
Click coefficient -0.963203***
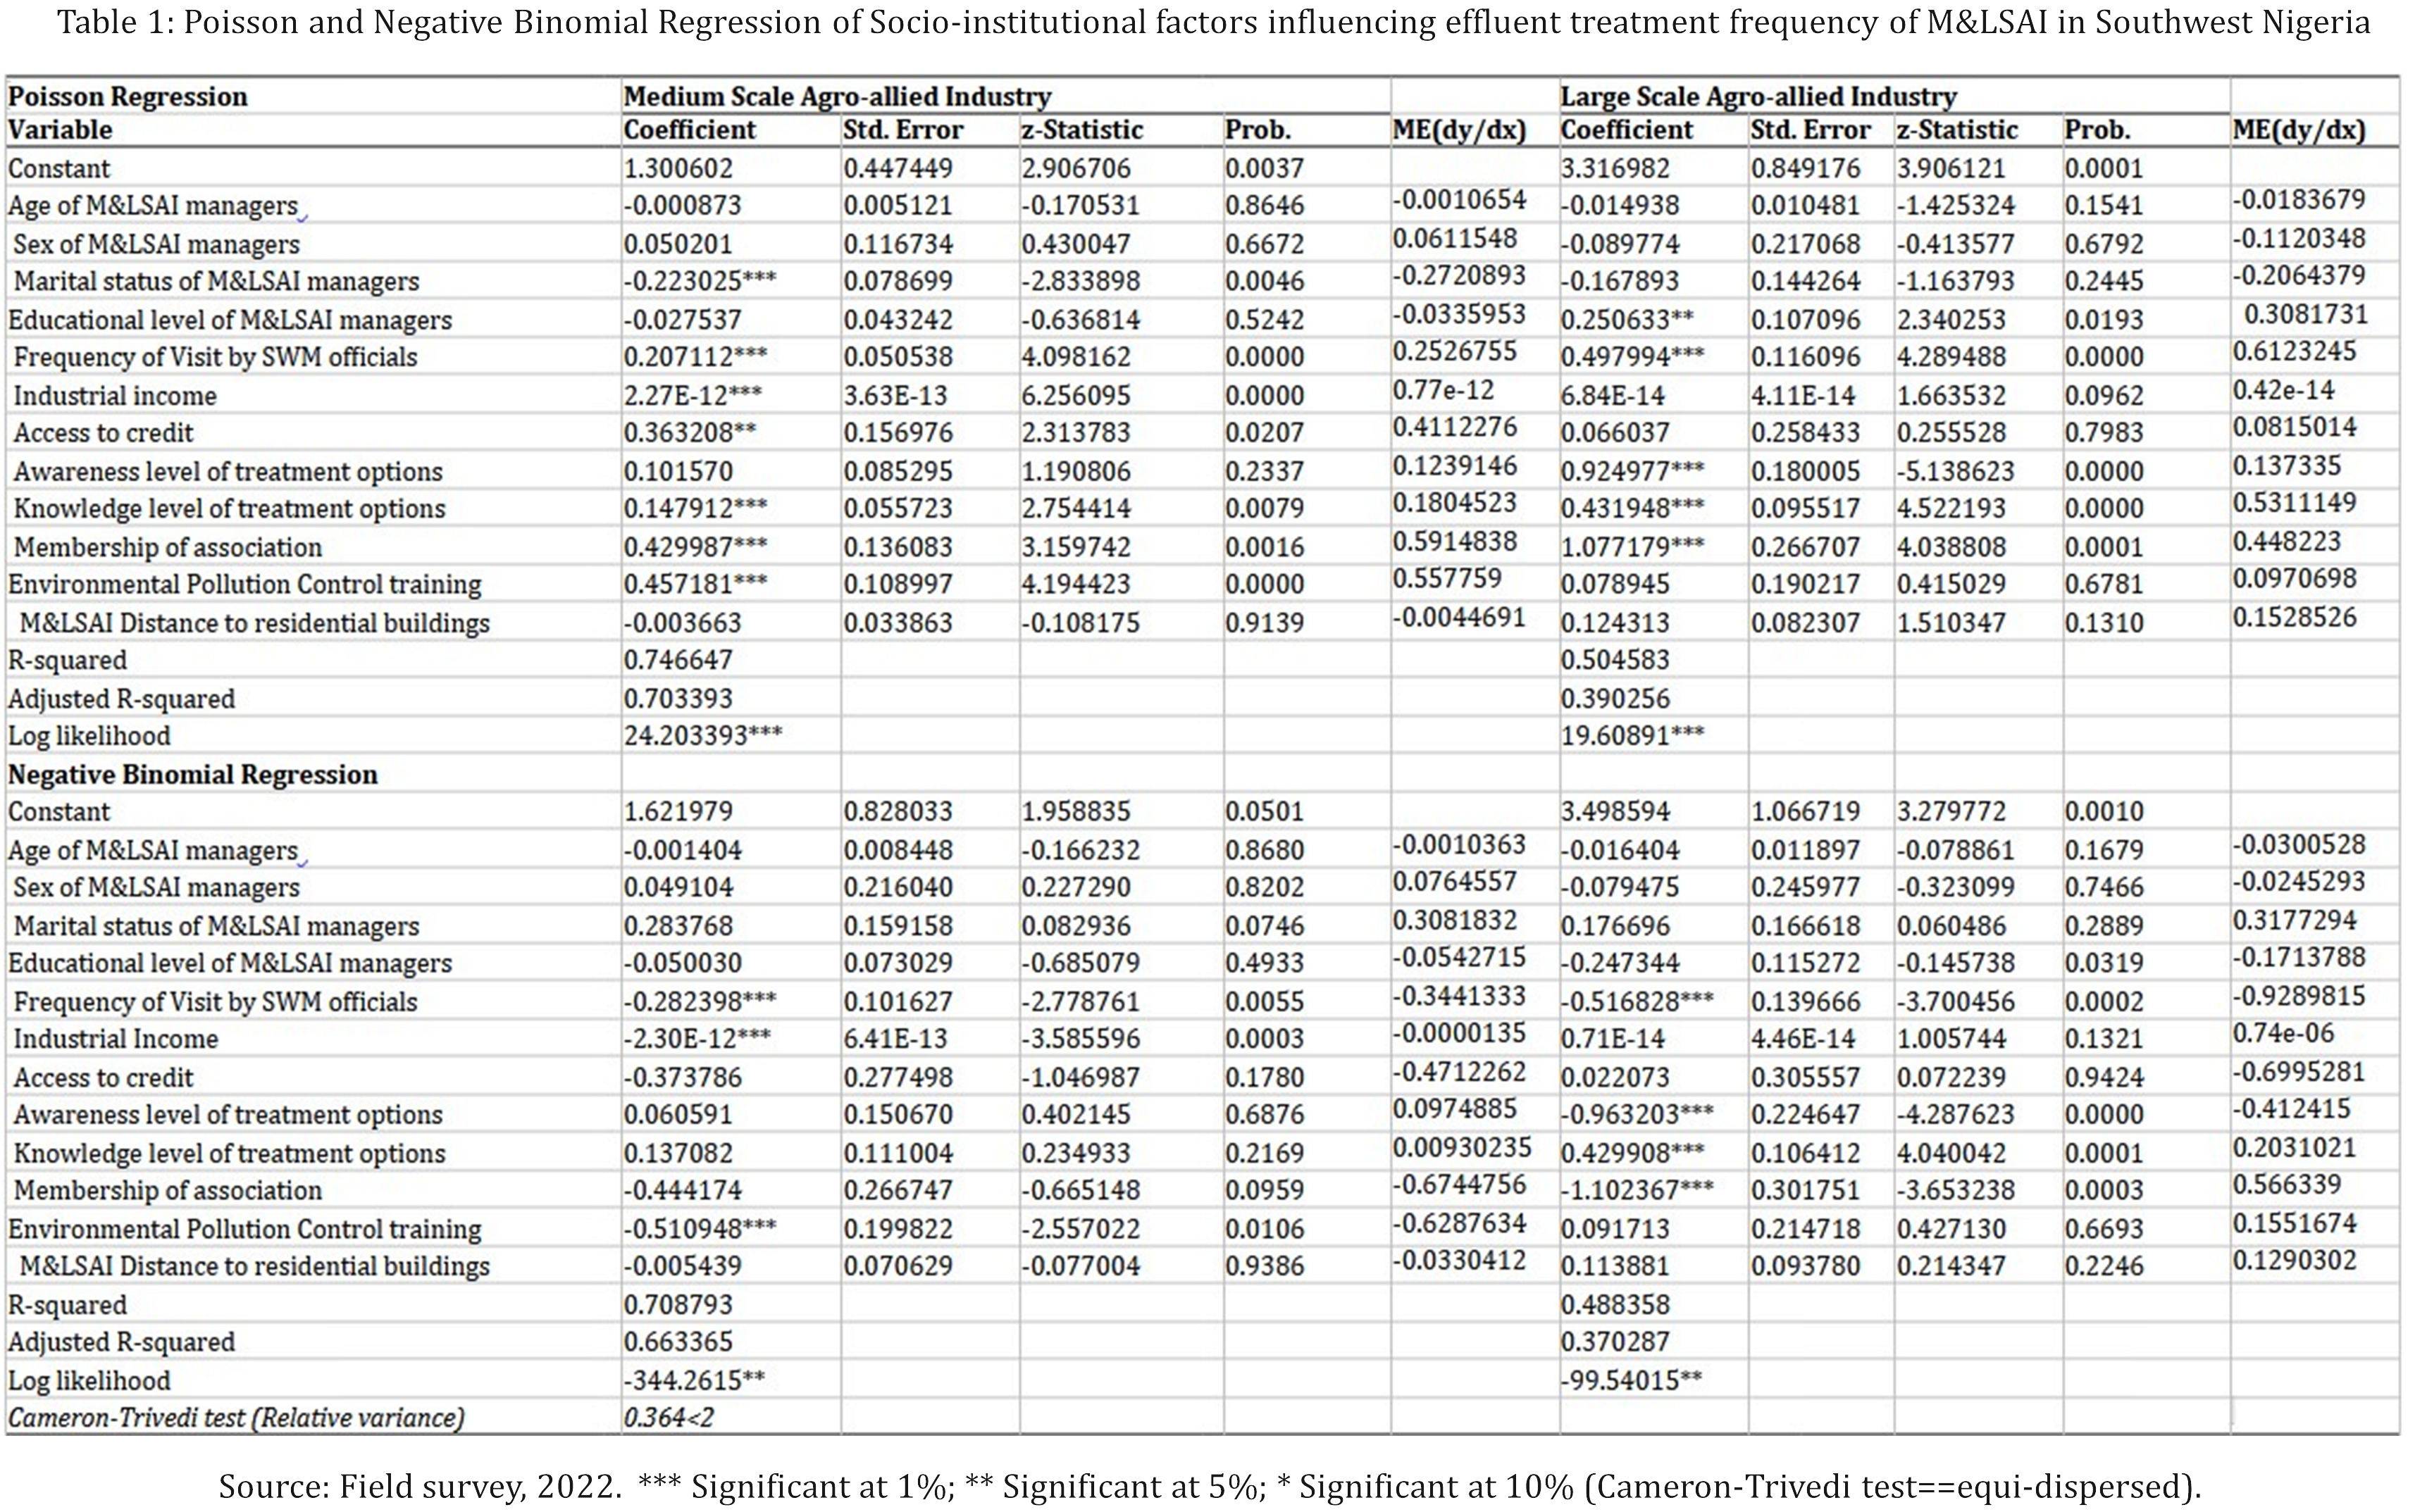(x=1637, y=1114)
